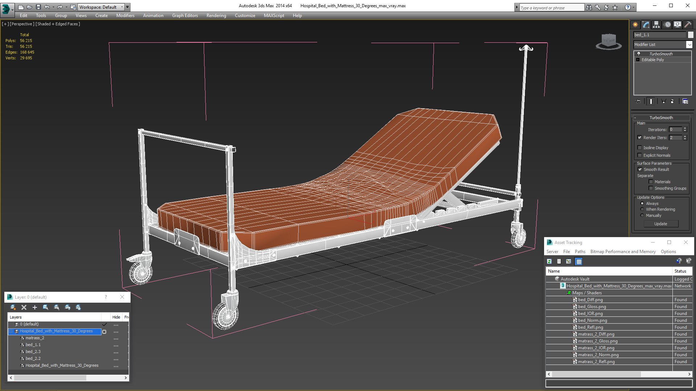Click the Table View icon in Asset Tracking
The width and height of the screenshot is (696, 391).
pos(579,261)
